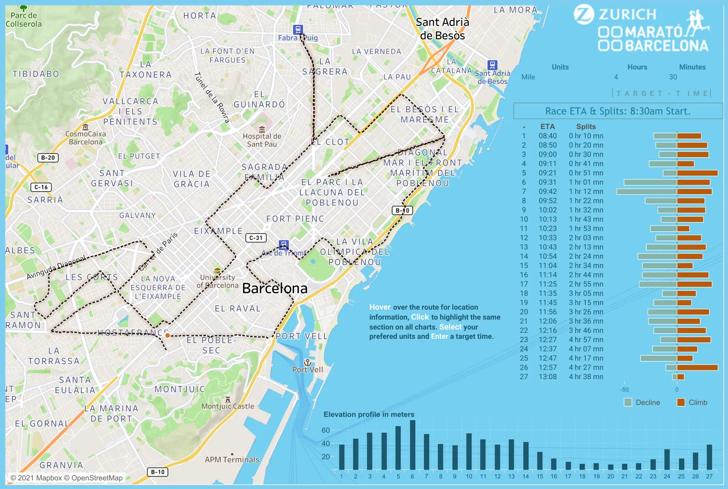Click the B-10 road shield near Poblenou beach

[403, 210]
